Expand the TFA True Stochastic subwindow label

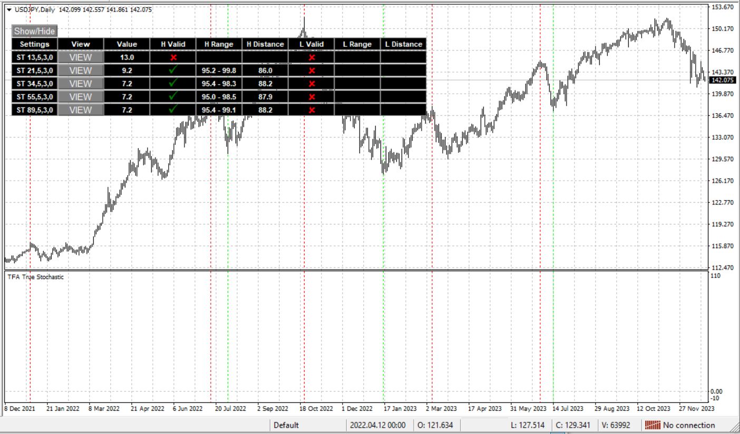(x=35, y=278)
